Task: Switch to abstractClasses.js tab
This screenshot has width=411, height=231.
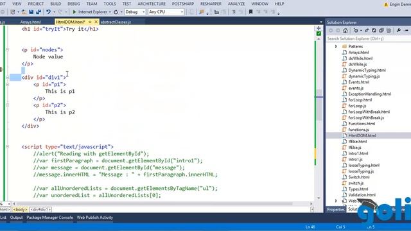Action: tap(116, 22)
